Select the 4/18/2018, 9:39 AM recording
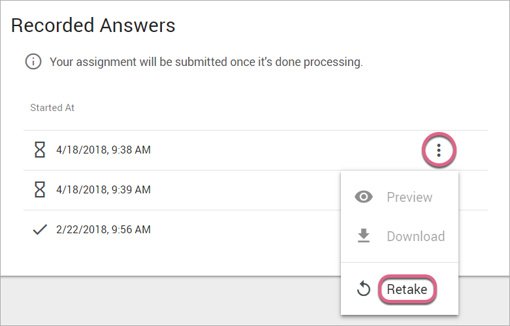The width and height of the screenshot is (510, 326). click(x=103, y=189)
